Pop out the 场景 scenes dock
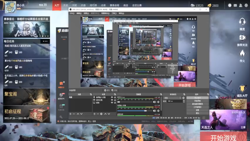Image resolution: width=250 pixels, height=141 pixels. tap(91, 94)
